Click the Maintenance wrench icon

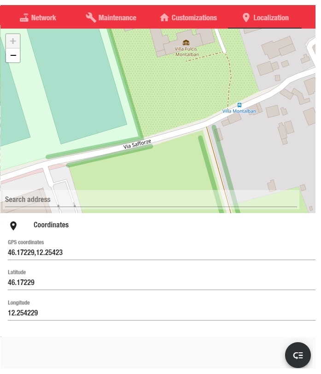(x=91, y=18)
